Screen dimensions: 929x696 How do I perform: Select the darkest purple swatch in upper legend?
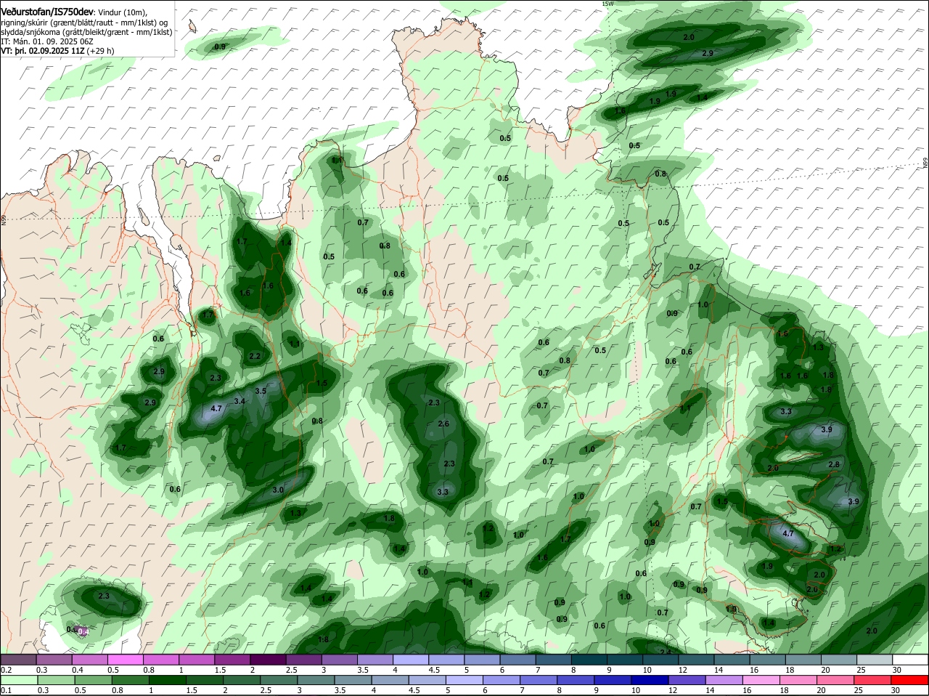[x=269, y=660]
